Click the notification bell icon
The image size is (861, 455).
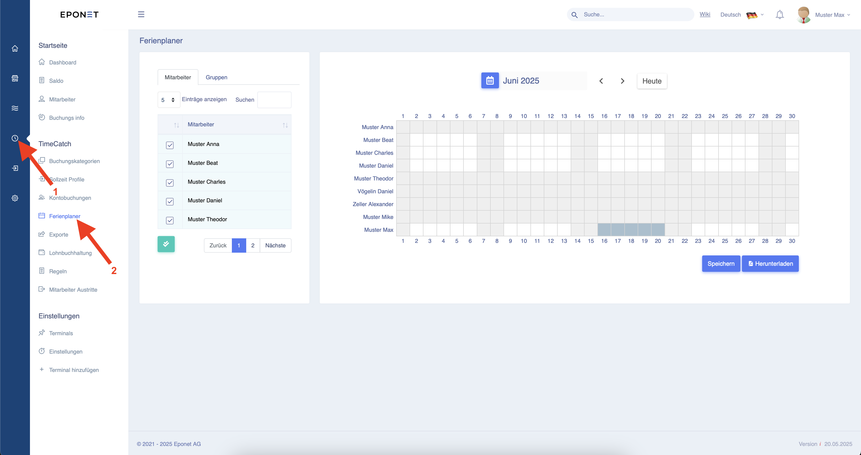pyautogui.click(x=779, y=15)
